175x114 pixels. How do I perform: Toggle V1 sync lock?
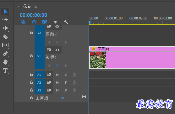pos(49,49)
